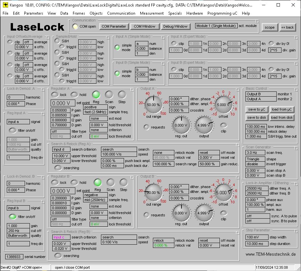Click the Scan LED in Regulator A
301x271 pixels.
(109, 95)
